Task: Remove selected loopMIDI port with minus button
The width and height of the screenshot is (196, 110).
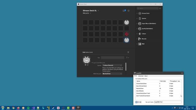Action: click(138, 102)
